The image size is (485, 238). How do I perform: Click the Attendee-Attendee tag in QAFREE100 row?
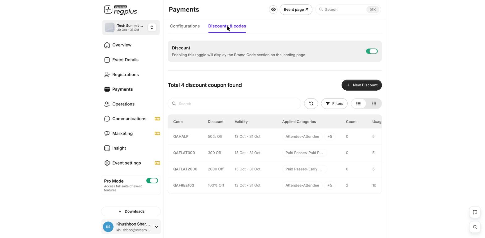click(302, 186)
